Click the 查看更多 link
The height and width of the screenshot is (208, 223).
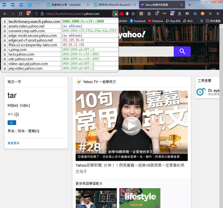pos(14,143)
